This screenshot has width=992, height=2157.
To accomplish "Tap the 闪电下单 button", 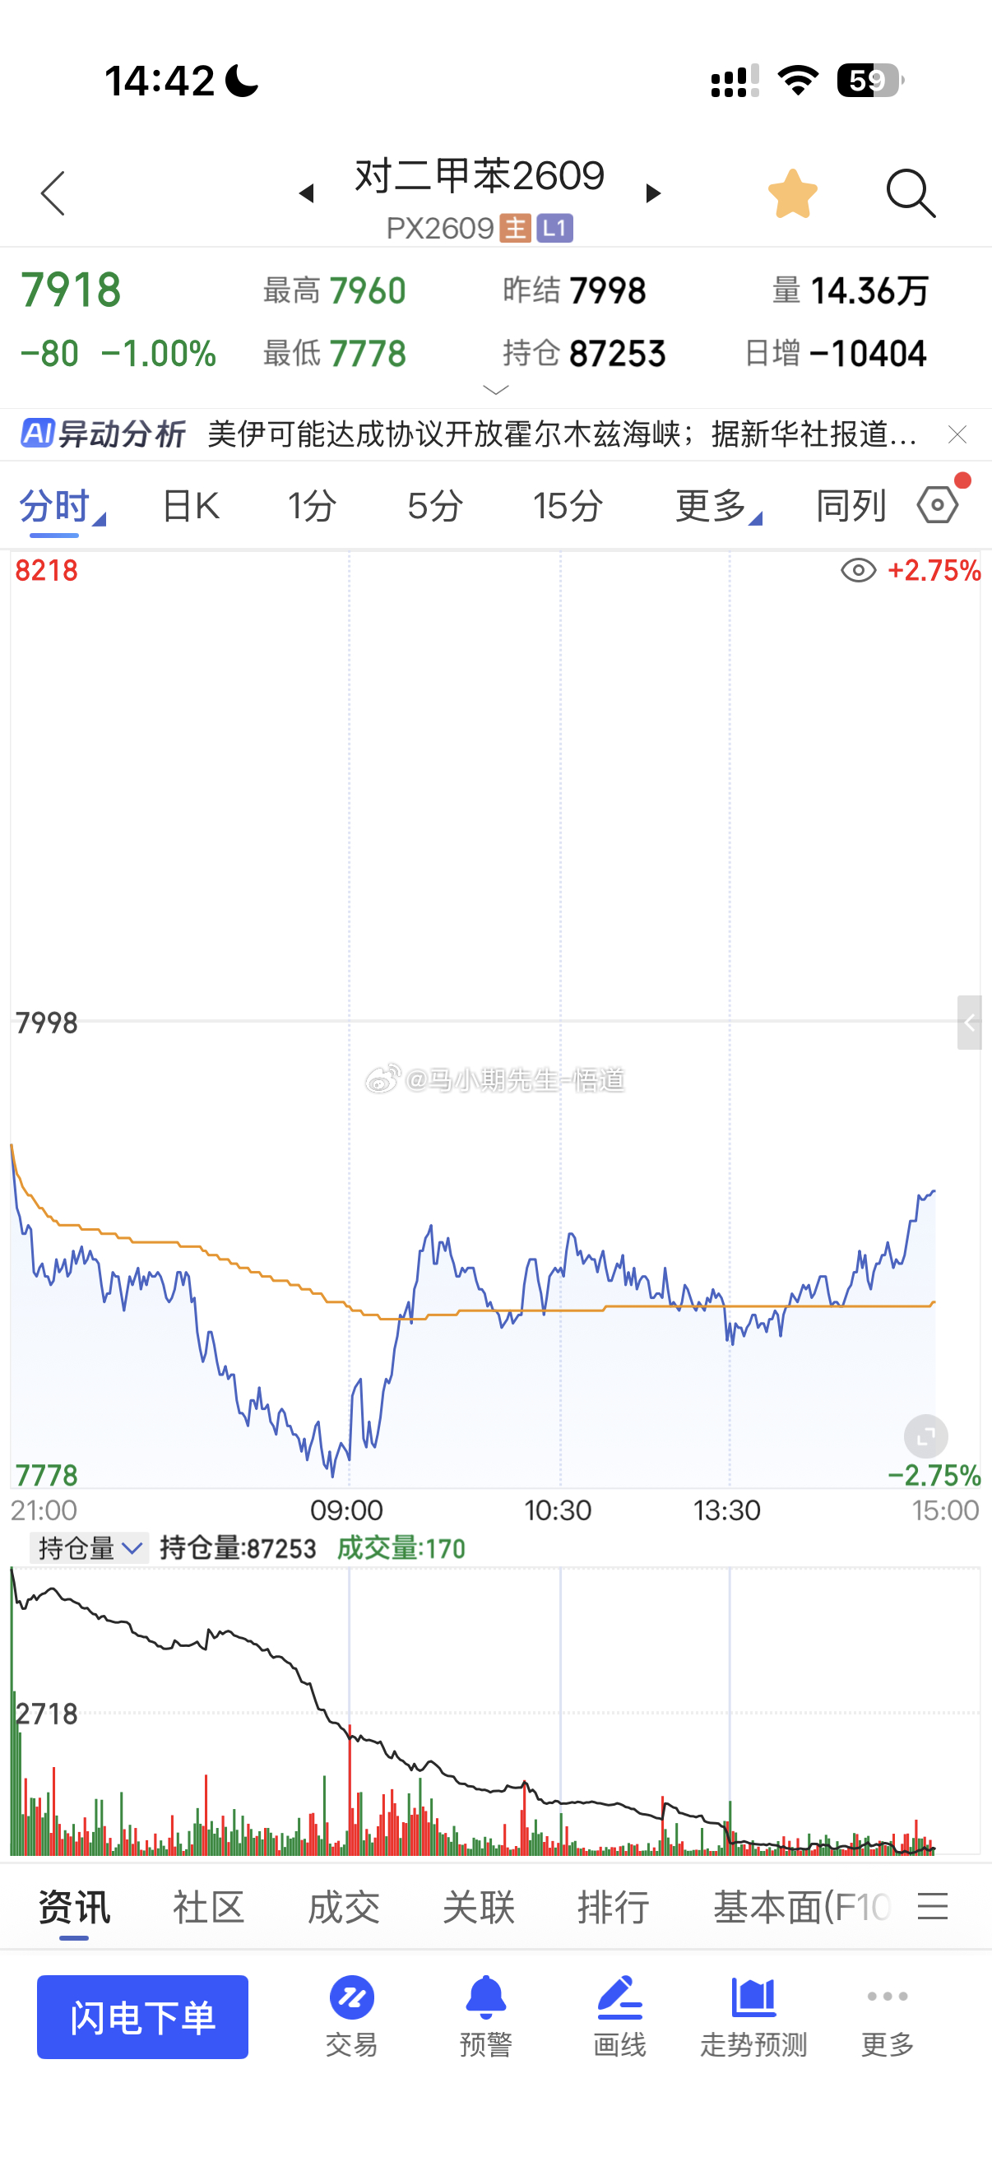I will pyautogui.click(x=142, y=2016).
